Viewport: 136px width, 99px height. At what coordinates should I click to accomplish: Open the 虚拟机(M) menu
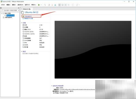pyautogui.click(x=20, y=5)
